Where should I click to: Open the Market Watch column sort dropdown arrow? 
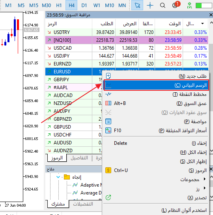[x=202, y=24]
